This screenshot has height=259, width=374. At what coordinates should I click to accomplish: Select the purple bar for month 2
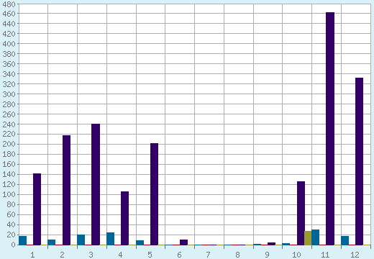coord(66,190)
